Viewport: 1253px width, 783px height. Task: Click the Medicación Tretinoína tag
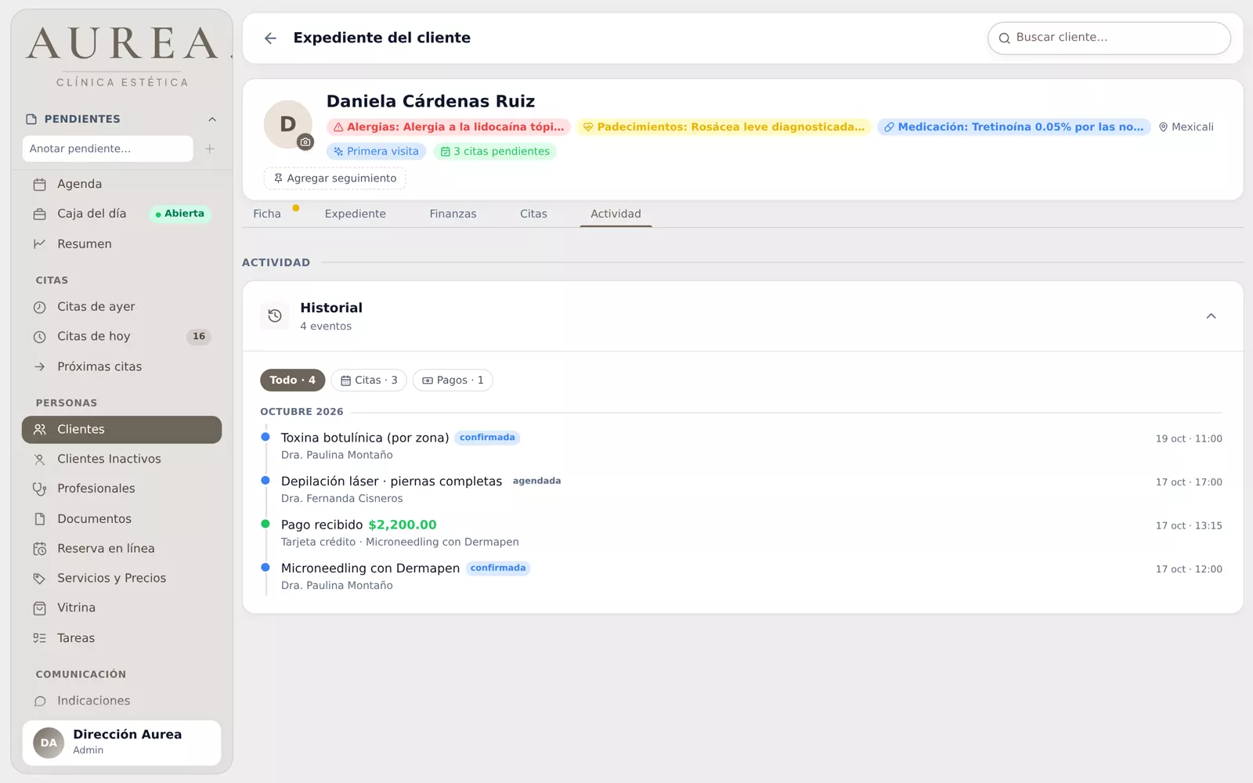(x=1014, y=127)
